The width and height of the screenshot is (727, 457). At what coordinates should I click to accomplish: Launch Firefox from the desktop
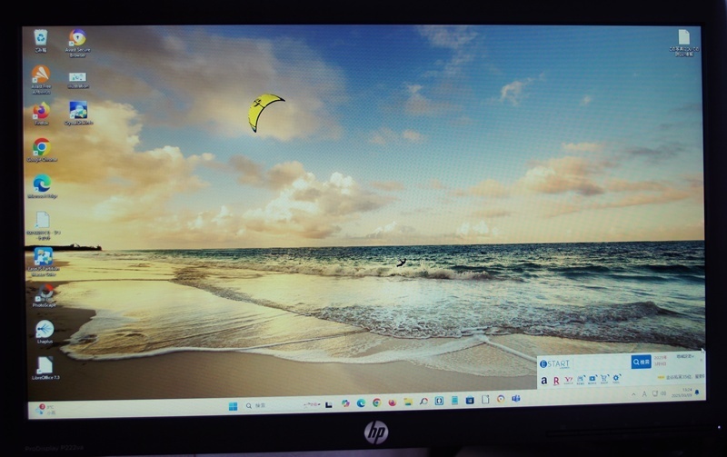pyautogui.click(x=42, y=111)
